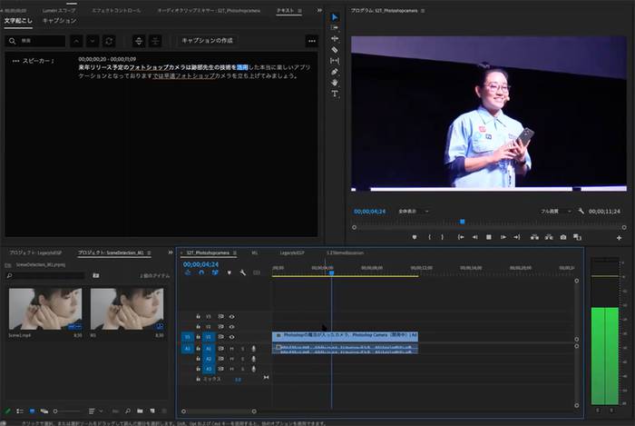The height and width of the screenshot is (426, 635).
Task: Open the zoom level dropdown 全体表示
Action: [x=414, y=211]
